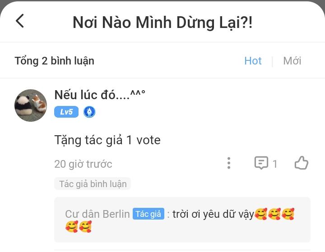The image size is (325, 252).
Task: Switch to the Mới comments tab
Action: point(292,61)
